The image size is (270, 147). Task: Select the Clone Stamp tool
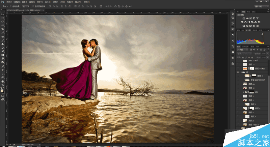tap(3, 44)
